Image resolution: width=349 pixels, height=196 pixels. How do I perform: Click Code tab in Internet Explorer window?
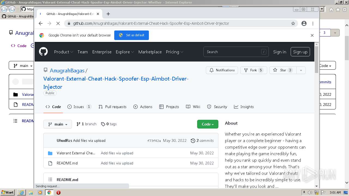click(x=19, y=46)
